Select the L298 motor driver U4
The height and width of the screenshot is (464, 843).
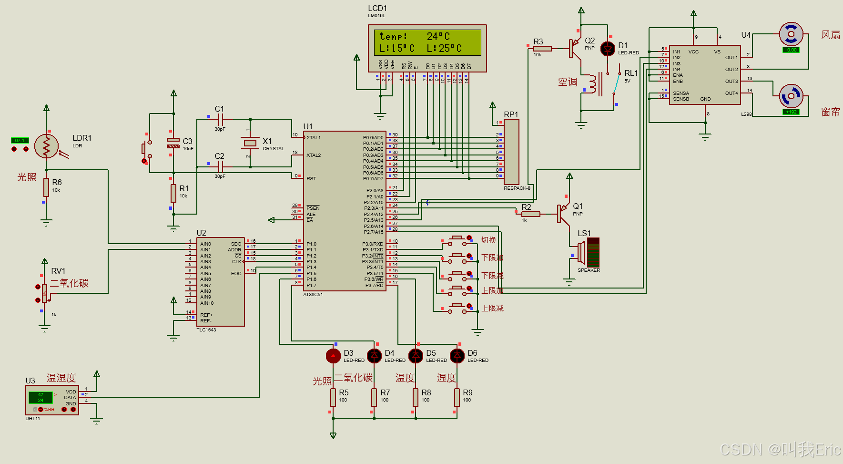[705, 74]
